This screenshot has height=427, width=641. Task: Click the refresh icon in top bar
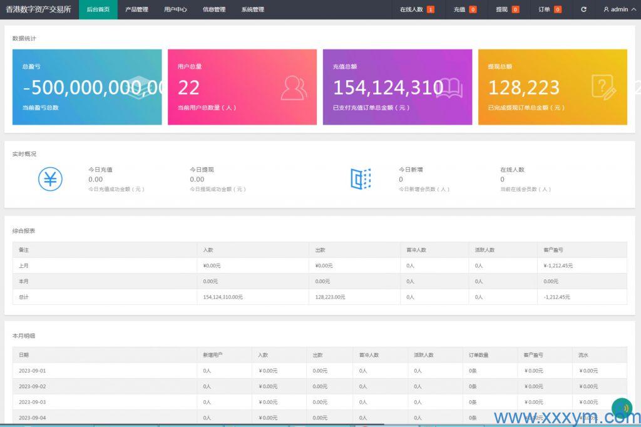pos(583,9)
